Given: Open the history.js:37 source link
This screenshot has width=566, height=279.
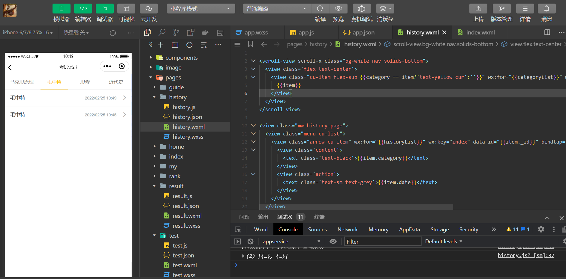Looking at the screenshot, I should coord(526,255).
